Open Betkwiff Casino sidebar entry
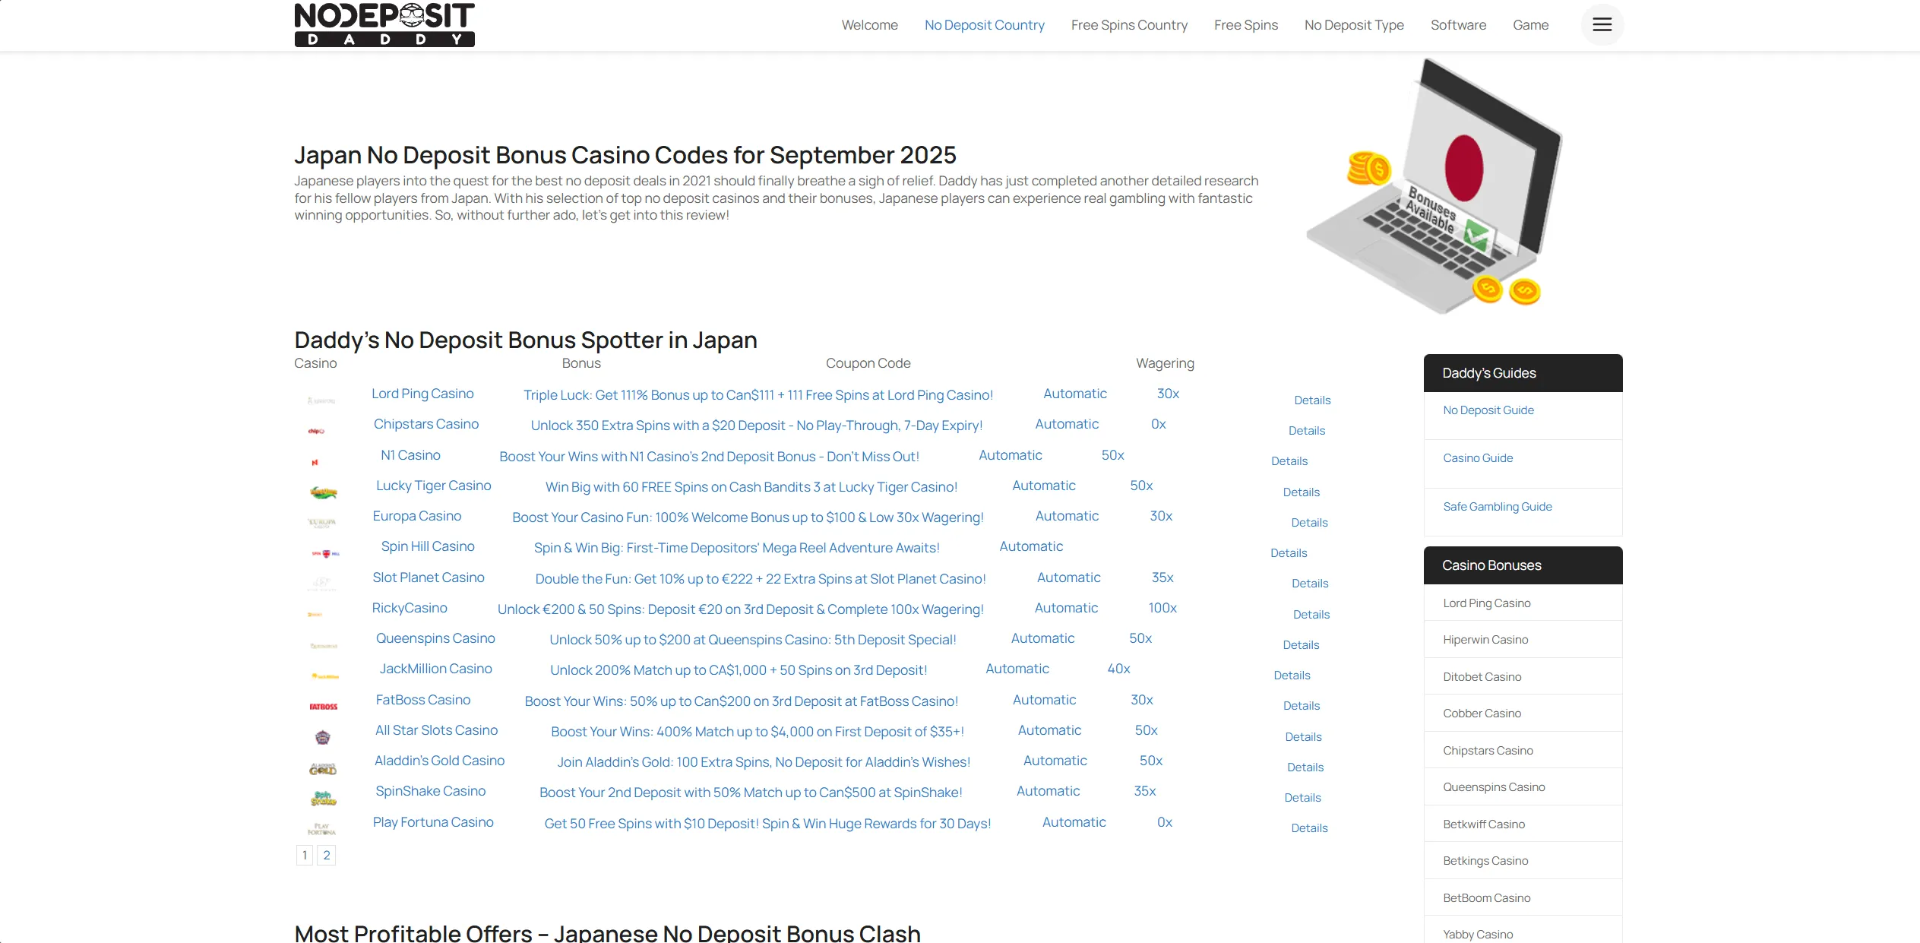The image size is (1920, 943). (1484, 824)
